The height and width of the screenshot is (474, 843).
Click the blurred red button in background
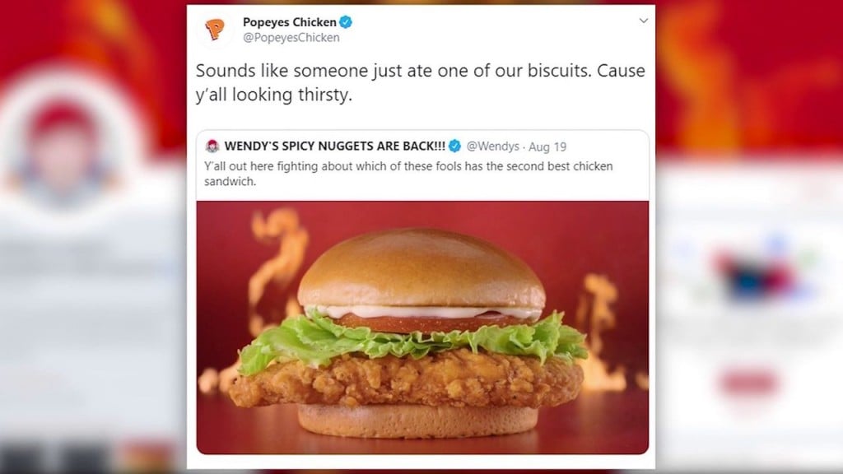pyautogui.click(x=748, y=382)
